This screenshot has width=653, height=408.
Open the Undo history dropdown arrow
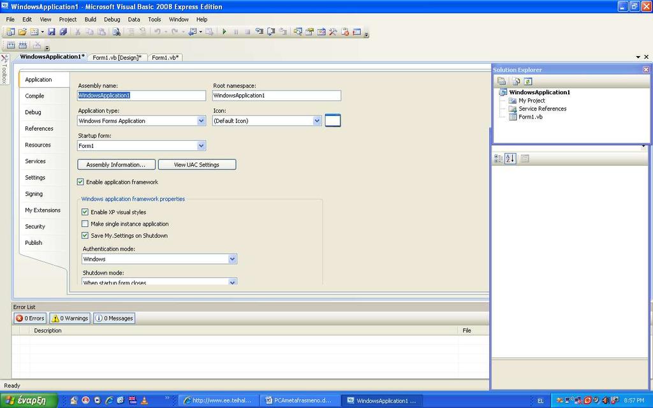pos(165,32)
